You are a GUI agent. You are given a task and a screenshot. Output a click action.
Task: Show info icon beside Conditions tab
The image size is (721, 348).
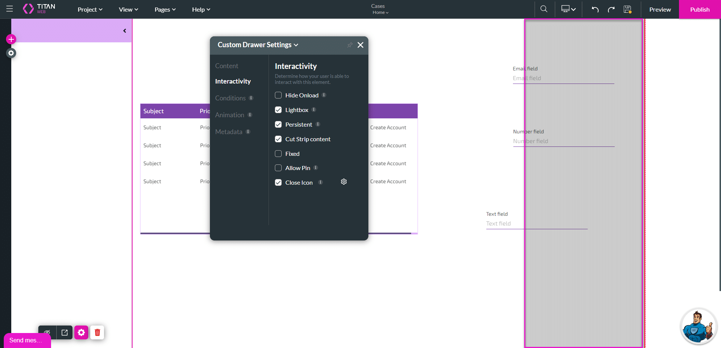tap(251, 98)
